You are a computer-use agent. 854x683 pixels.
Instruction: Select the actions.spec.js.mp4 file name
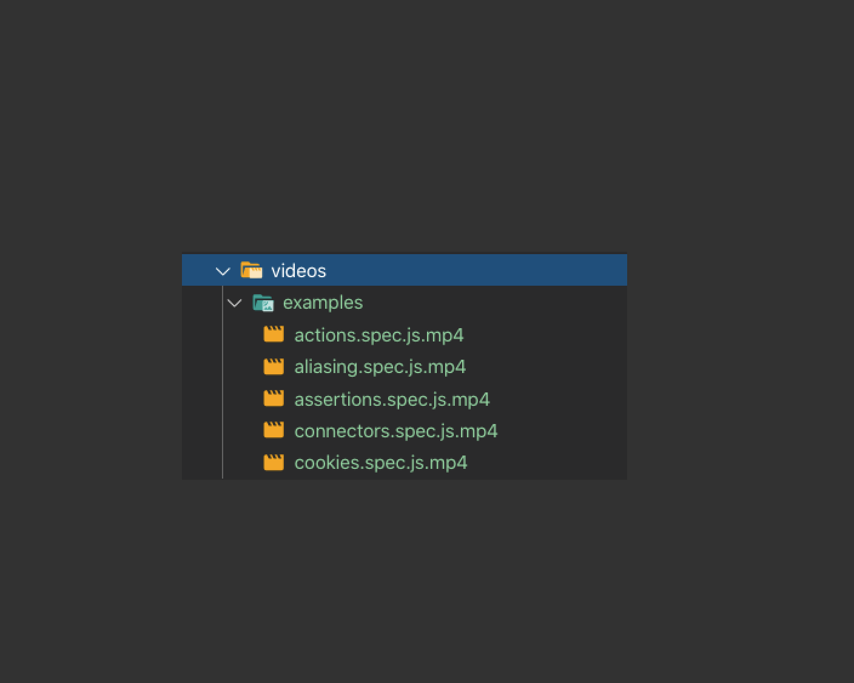pyautogui.click(x=379, y=335)
